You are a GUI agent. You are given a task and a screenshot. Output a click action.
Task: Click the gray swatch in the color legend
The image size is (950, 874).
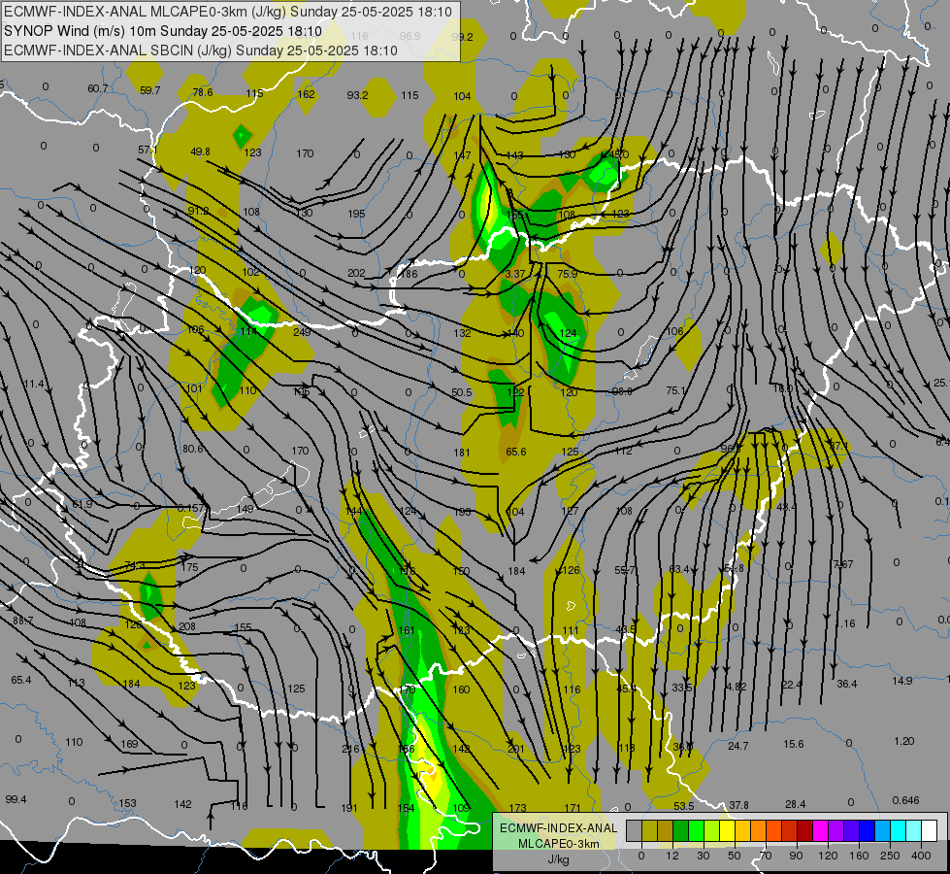[634, 830]
